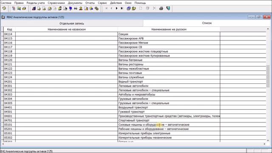Select Пассажирские жесткие плацкартные row

133,51
